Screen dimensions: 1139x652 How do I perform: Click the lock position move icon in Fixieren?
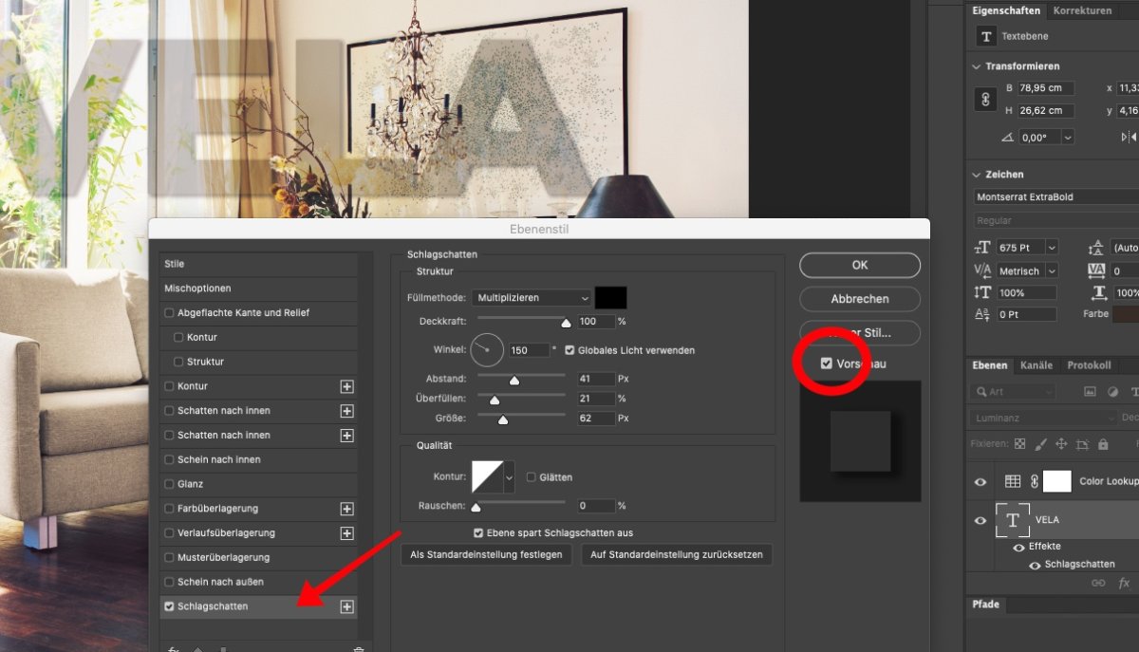point(1061,443)
